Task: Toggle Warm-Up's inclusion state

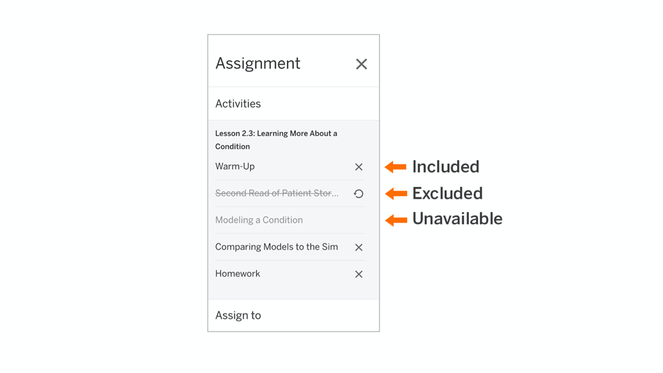Action: click(359, 166)
